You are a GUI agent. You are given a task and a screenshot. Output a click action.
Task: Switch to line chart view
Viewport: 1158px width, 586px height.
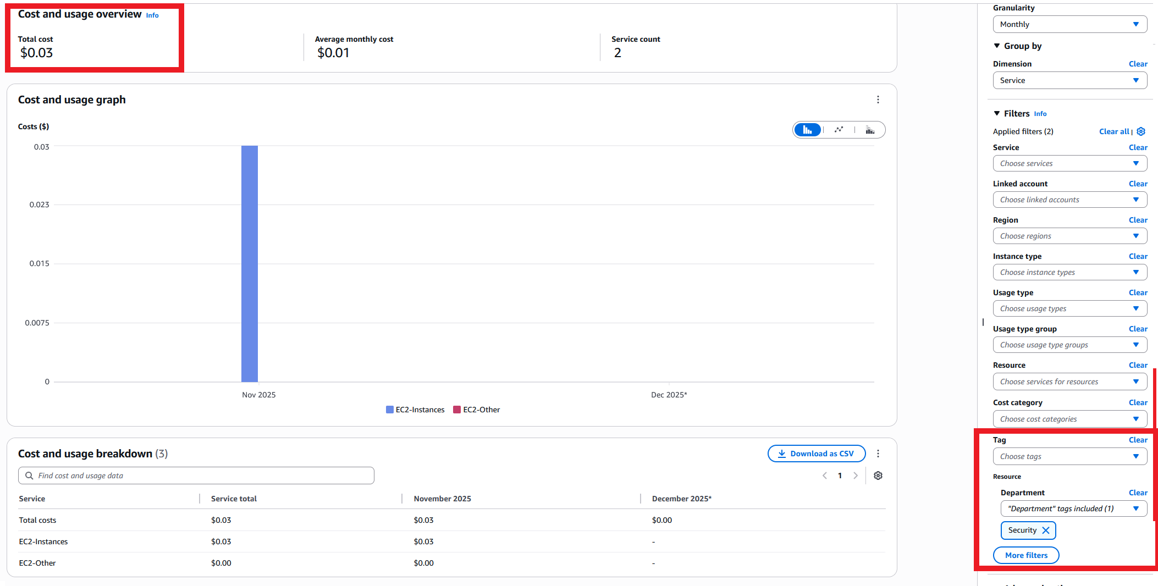click(839, 130)
